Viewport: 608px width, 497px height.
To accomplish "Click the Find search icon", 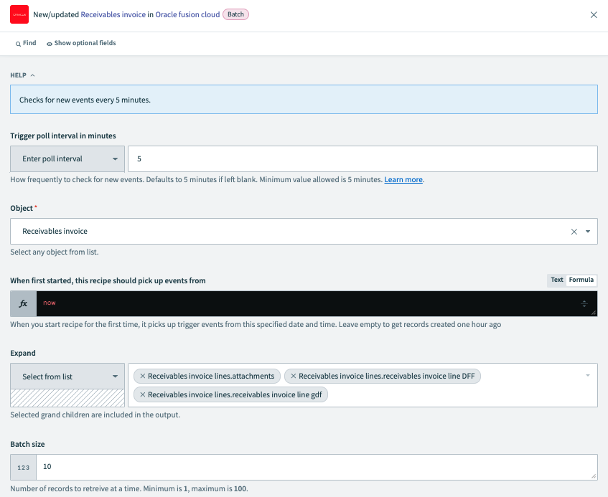I will [19, 44].
